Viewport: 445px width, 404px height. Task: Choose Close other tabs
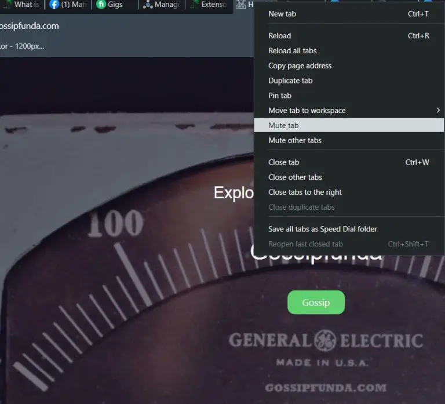coord(348,177)
